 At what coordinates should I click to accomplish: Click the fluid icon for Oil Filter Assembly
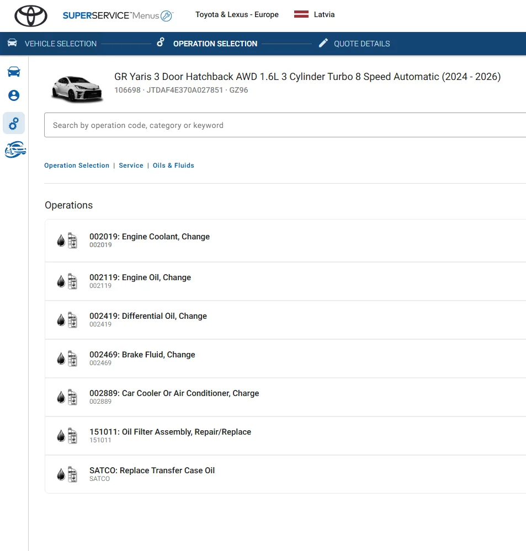[x=67, y=436]
